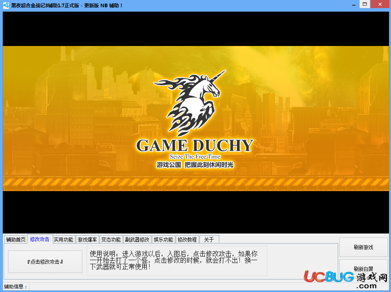Maximize the assistant window
The height and width of the screenshot is (292, 391).
(364, 4)
